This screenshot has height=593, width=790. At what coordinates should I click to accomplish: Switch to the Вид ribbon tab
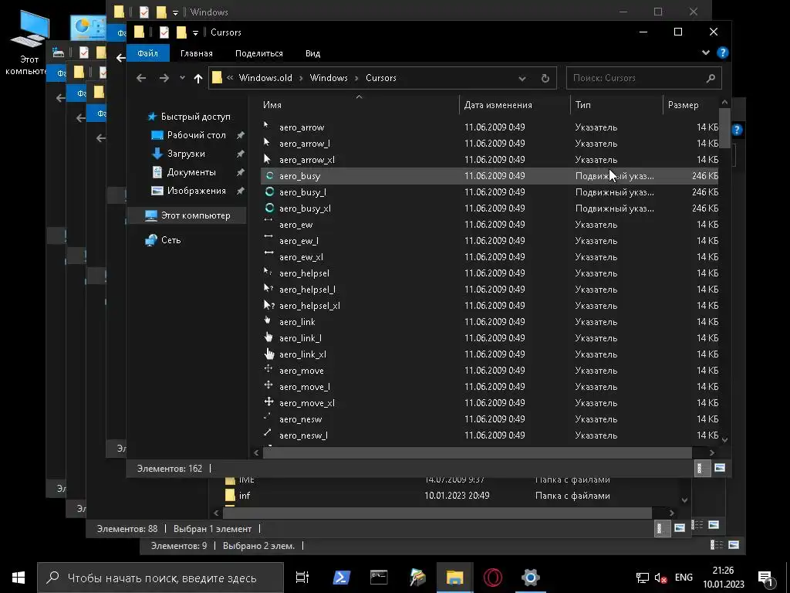312,53
